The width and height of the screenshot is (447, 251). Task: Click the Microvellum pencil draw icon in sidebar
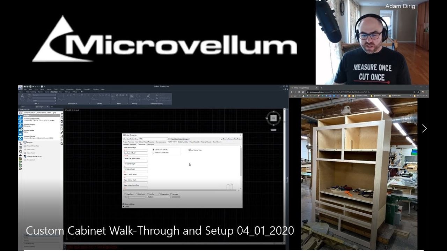click(21, 117)
